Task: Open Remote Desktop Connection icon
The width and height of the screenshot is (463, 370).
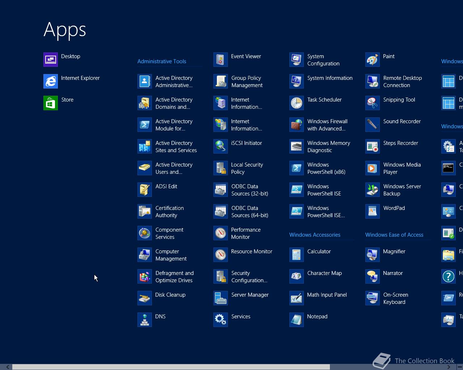Action: [373, 81]
